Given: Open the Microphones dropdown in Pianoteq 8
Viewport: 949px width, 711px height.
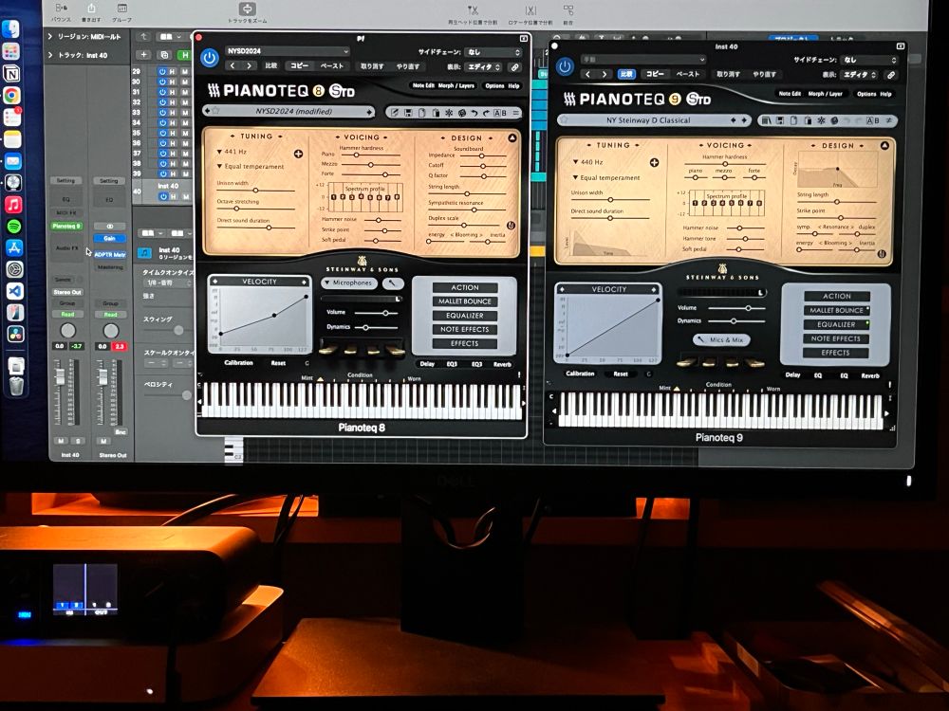Looking at the screenshot, I should 349,283.
